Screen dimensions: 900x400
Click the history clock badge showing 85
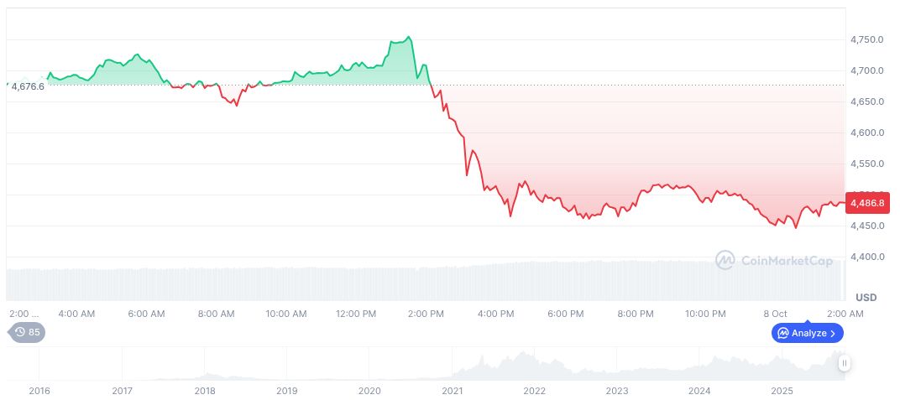pyautogui.click(x=28, y=332)
